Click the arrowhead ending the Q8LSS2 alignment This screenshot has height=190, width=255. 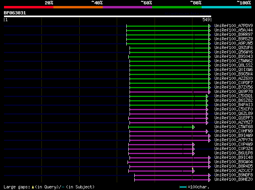click(210, 66)
